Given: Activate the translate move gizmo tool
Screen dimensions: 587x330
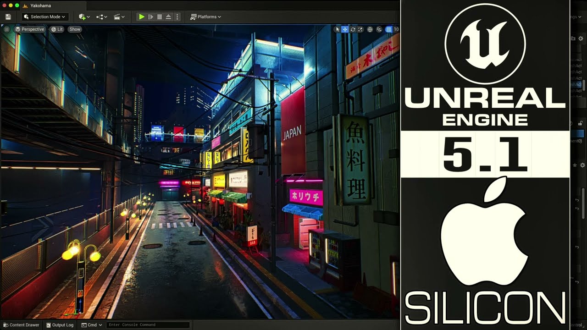Looking at the screenshot, I should tap(345, 29).
